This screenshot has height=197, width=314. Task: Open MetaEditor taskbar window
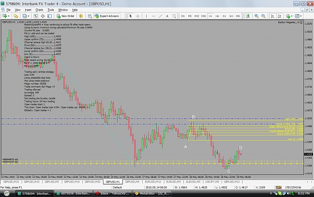pos(152,193)
